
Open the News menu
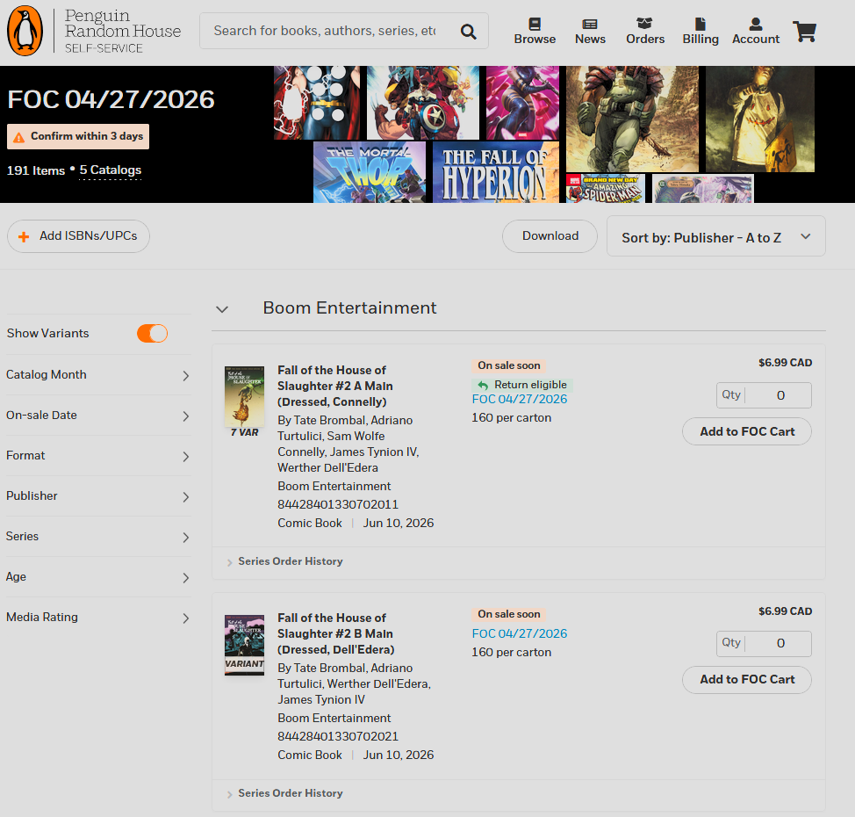click(590, 31)
